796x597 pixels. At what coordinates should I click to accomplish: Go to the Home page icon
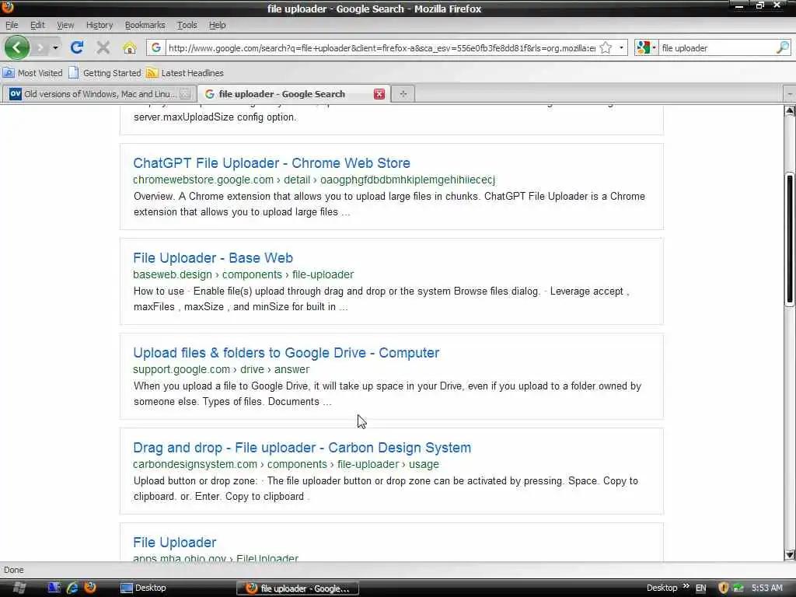pos(130,47)
